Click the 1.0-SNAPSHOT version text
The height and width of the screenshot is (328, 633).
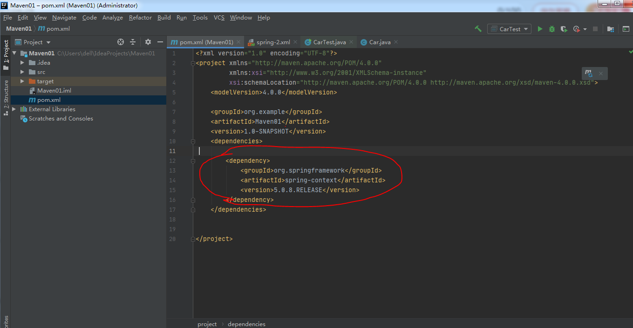[266, 131]
